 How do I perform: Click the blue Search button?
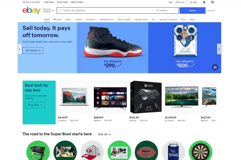point(192,11)
